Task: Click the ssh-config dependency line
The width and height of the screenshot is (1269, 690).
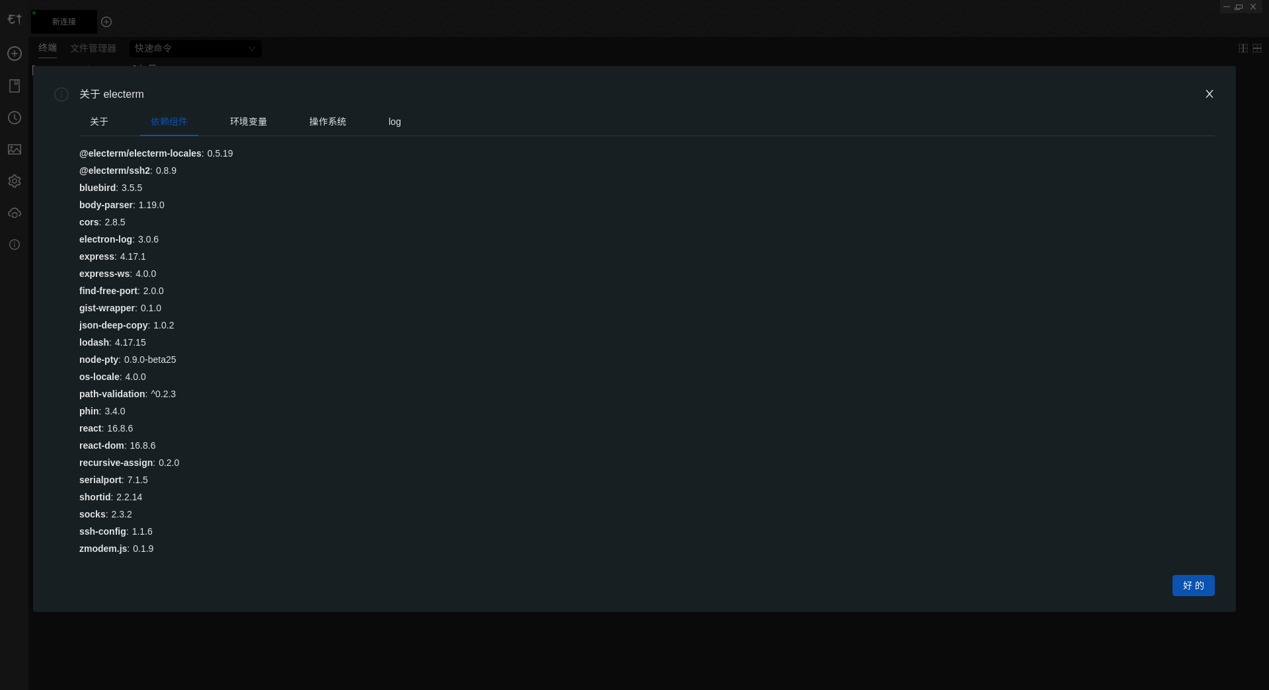Action: [116, 531]
